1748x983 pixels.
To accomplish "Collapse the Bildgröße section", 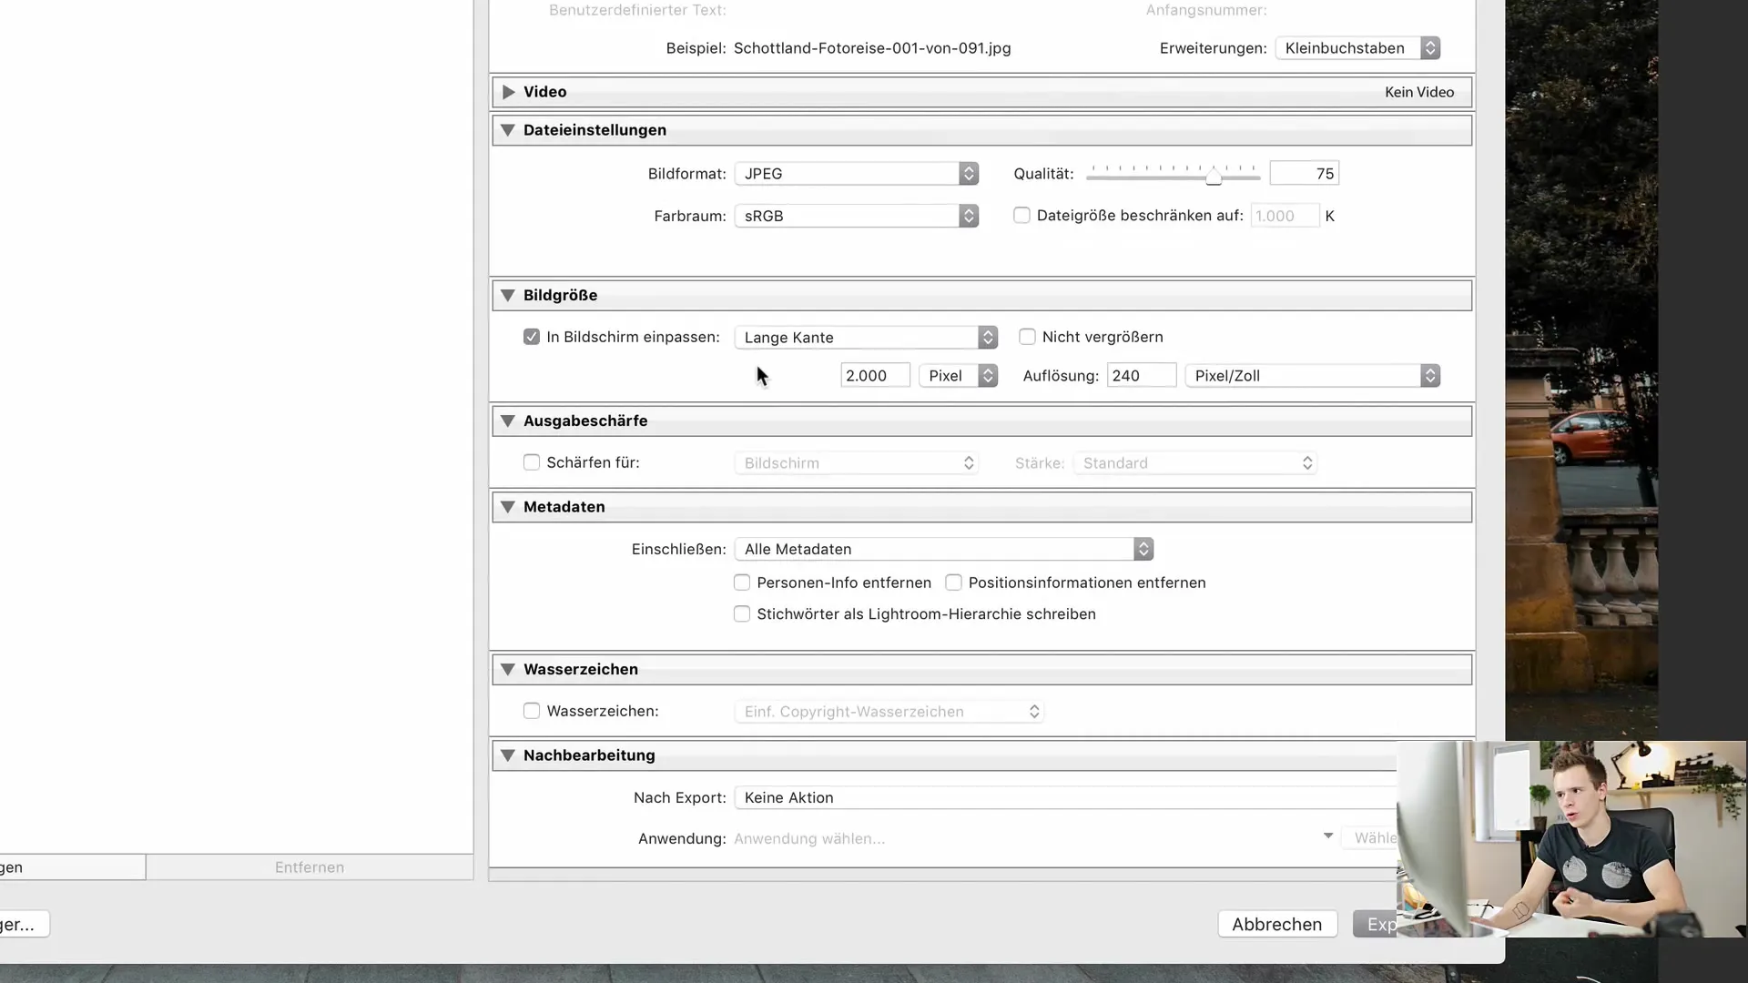I will (508, 295).
